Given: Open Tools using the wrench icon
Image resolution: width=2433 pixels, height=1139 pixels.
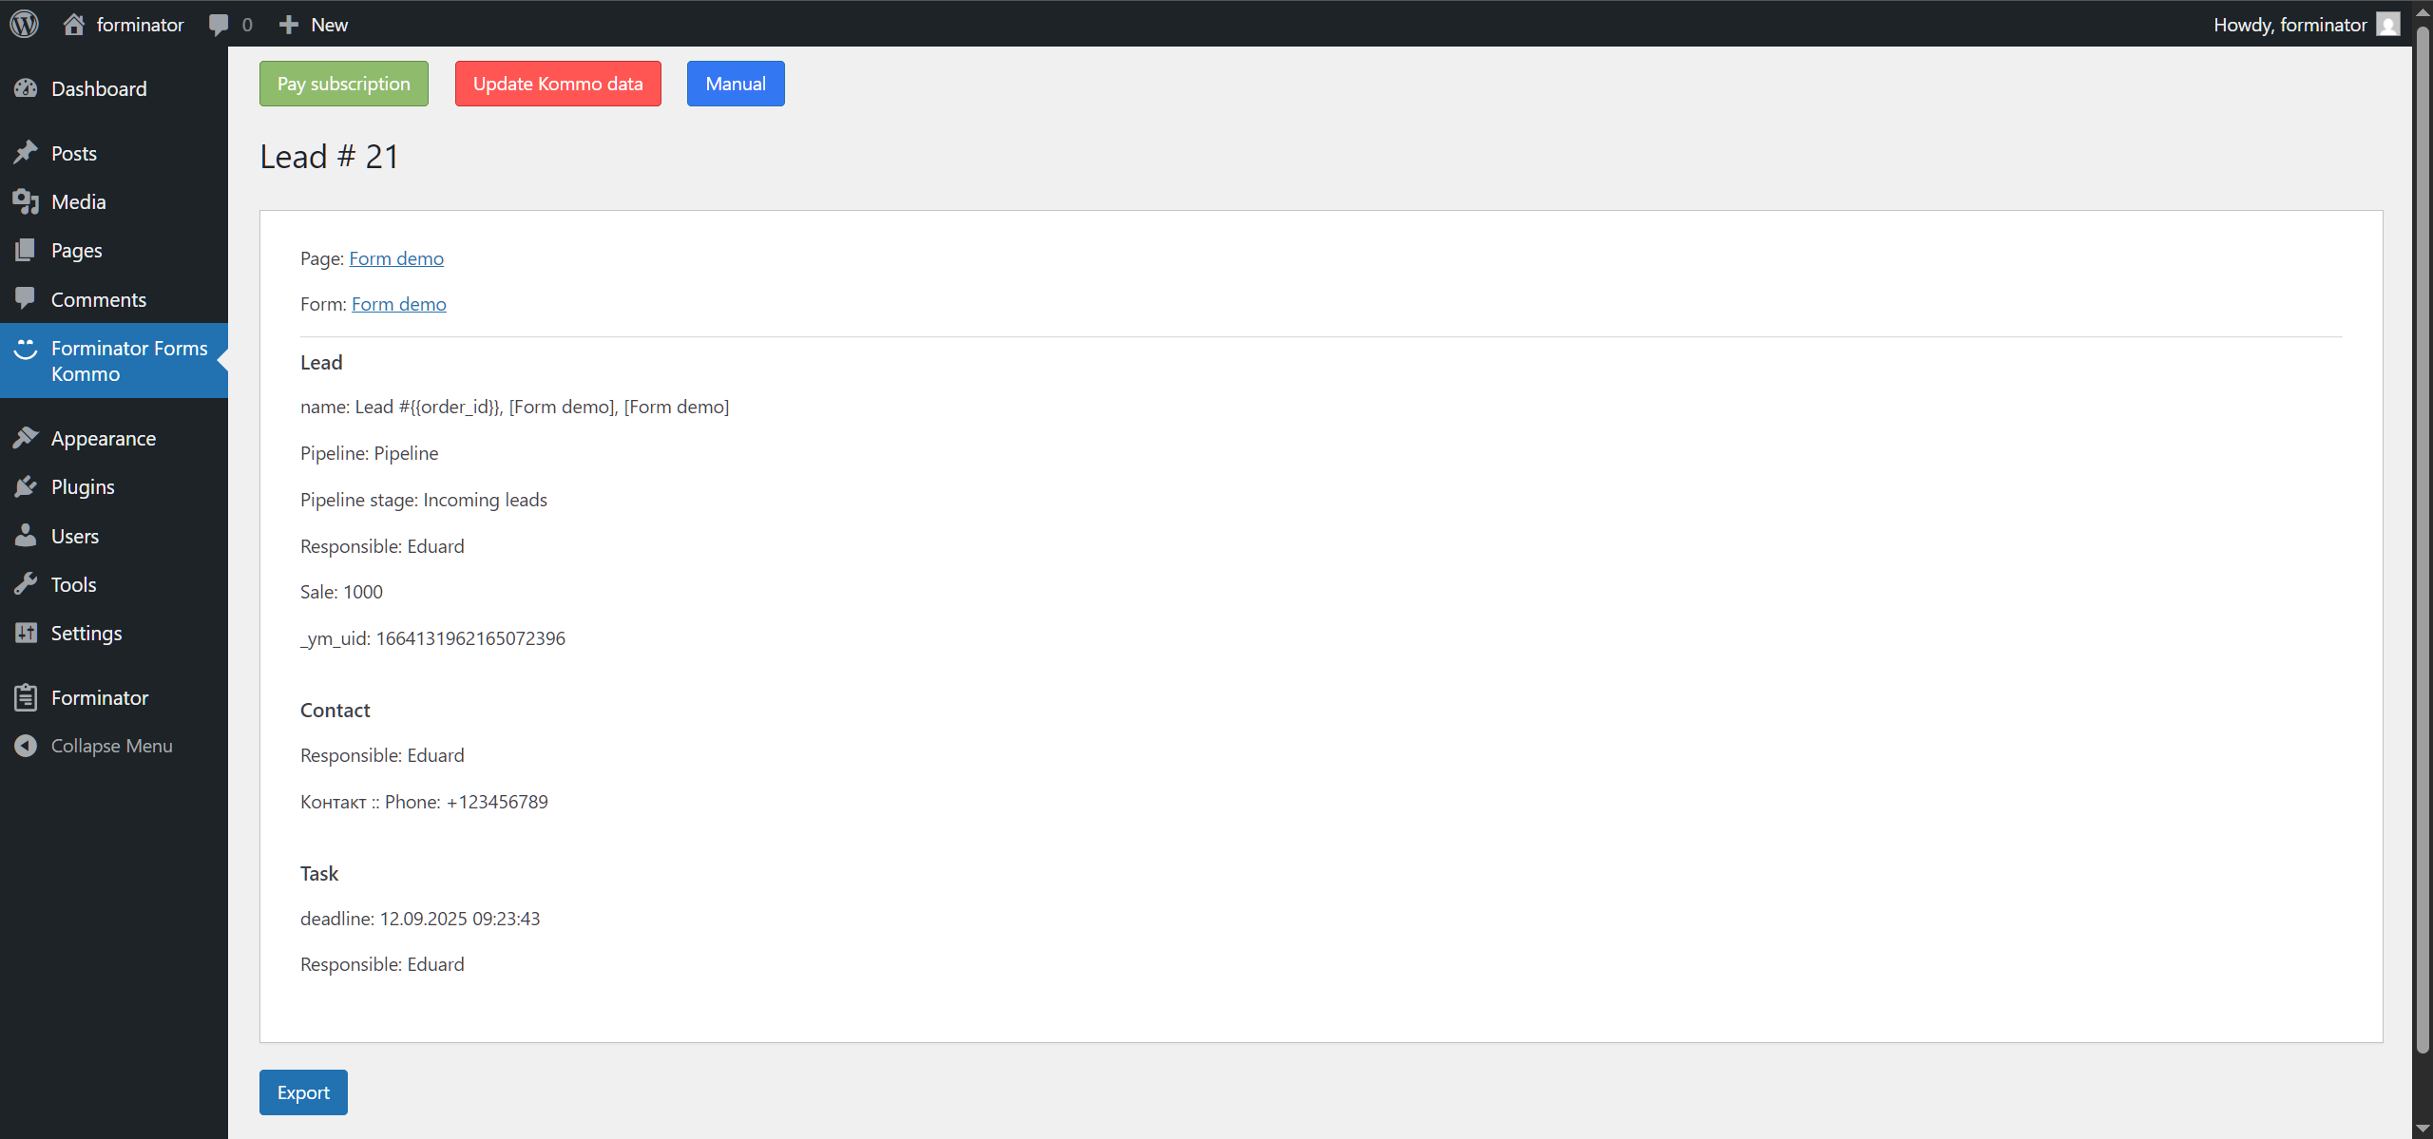Looking at the screenshot, I should pyautogui.click(x=27, y=583).
